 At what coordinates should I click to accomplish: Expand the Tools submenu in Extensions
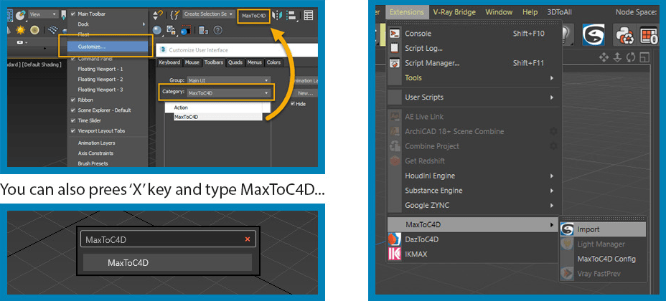coord(474,78)
